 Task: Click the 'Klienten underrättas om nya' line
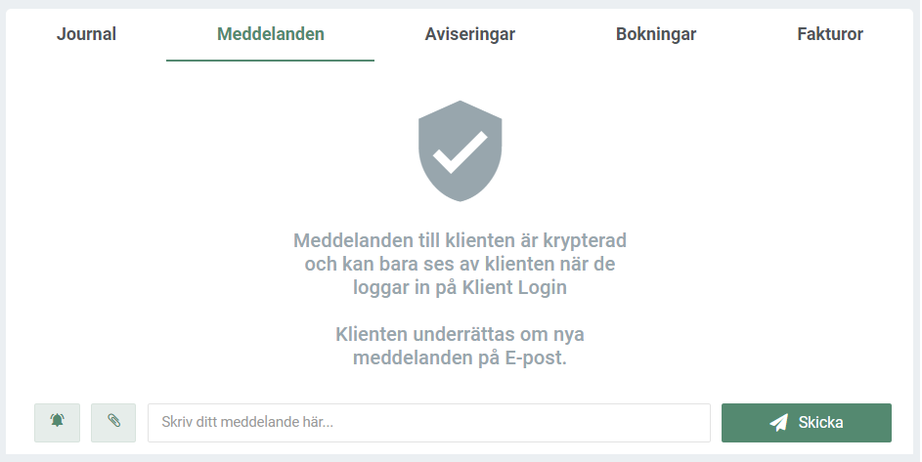pyautogui.click(x=460, y=334)
